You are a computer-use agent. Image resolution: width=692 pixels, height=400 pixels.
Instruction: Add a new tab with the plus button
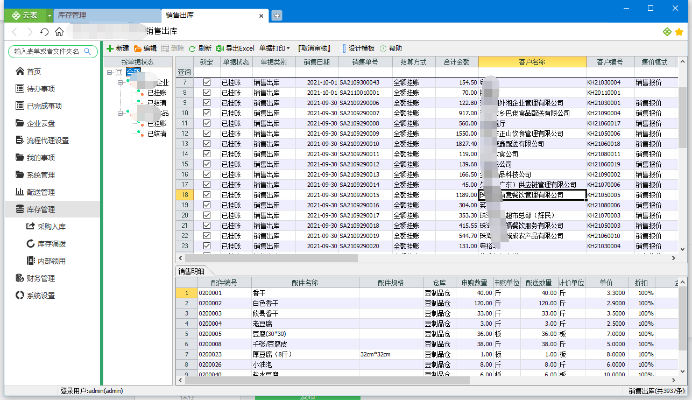pos(277,16)
